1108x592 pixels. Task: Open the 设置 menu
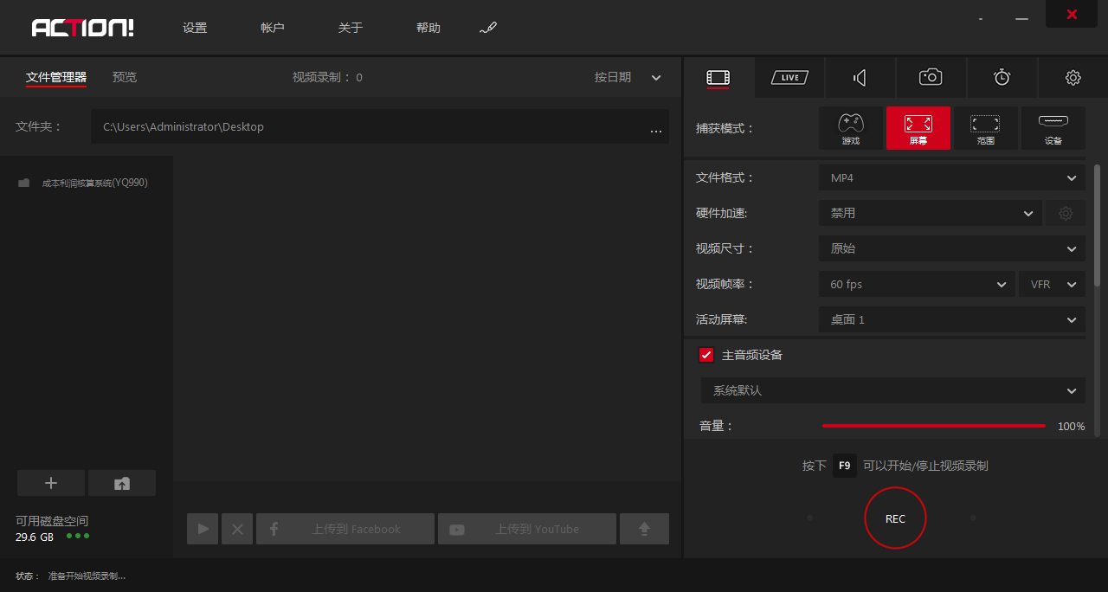(195, 28)
